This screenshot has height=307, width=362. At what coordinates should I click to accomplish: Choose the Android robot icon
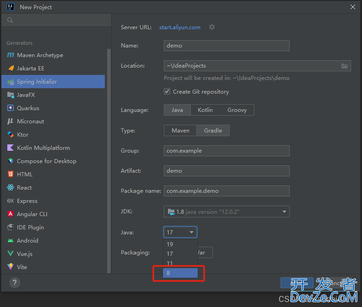11,241
